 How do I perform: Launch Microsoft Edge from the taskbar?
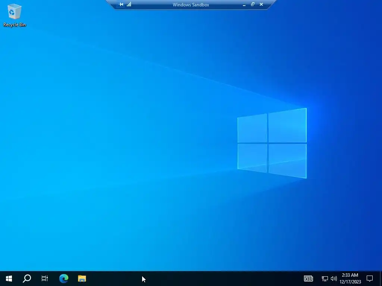click(x=64, y=279)
